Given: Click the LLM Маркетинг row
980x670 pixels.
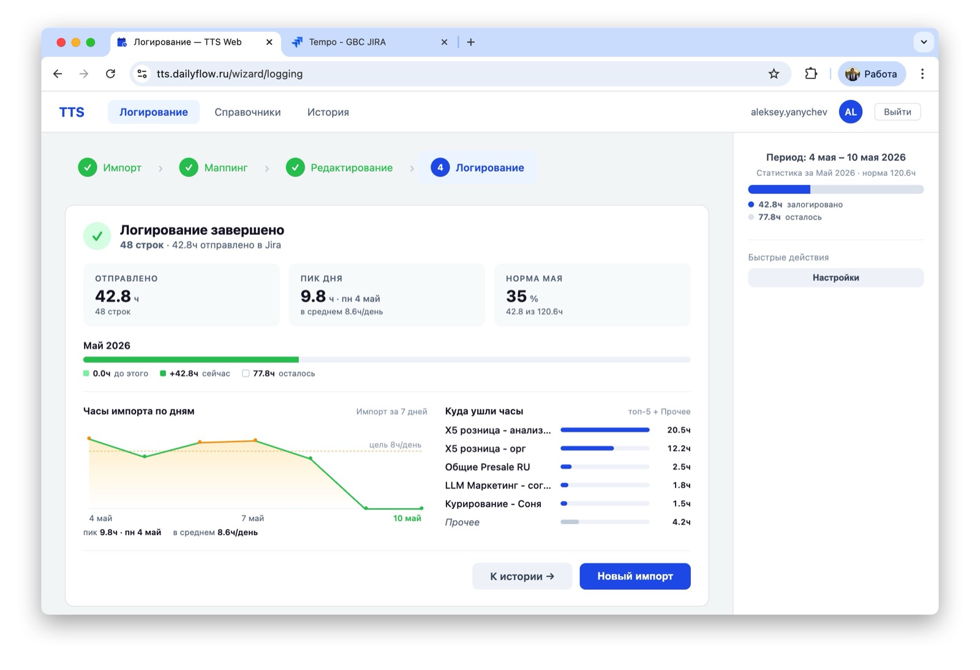Looking at the screenshot, I should [x=568, y=485].
